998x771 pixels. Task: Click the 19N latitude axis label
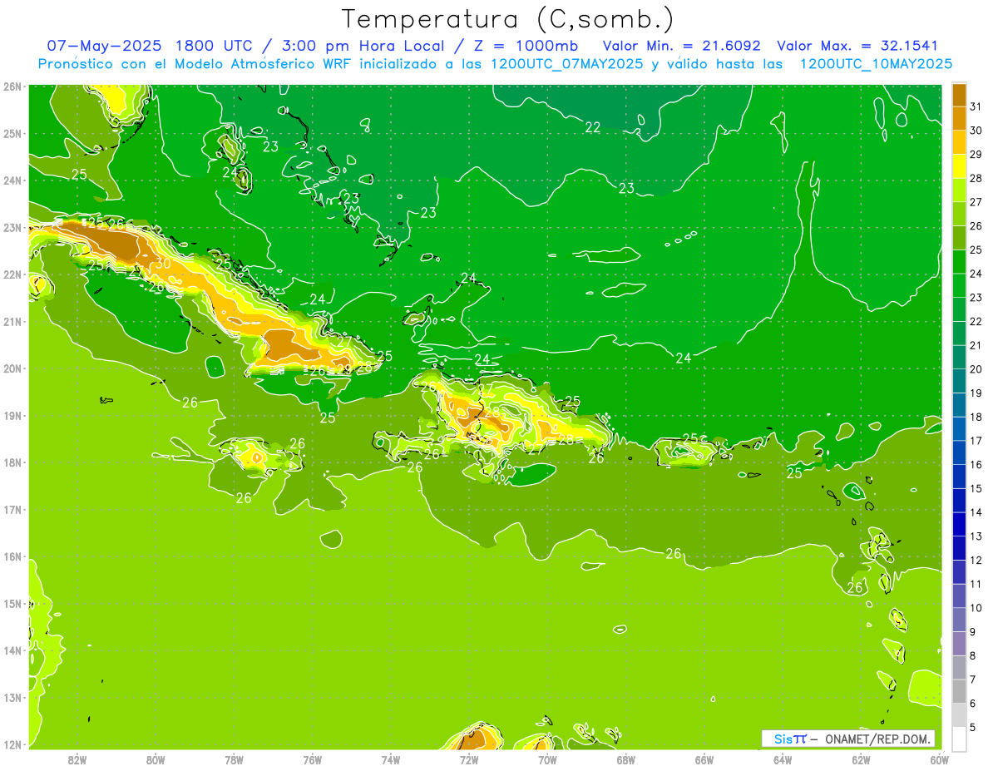tap(12, 415)
